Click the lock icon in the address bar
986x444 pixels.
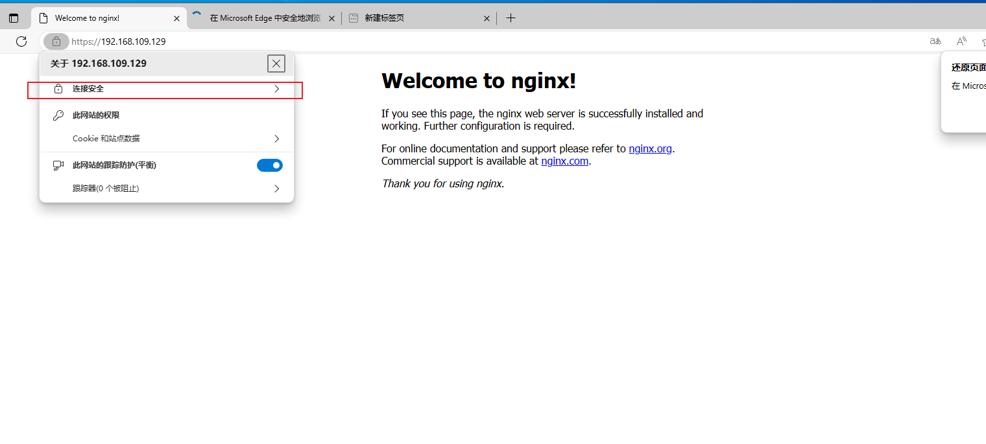click(56, 41)
